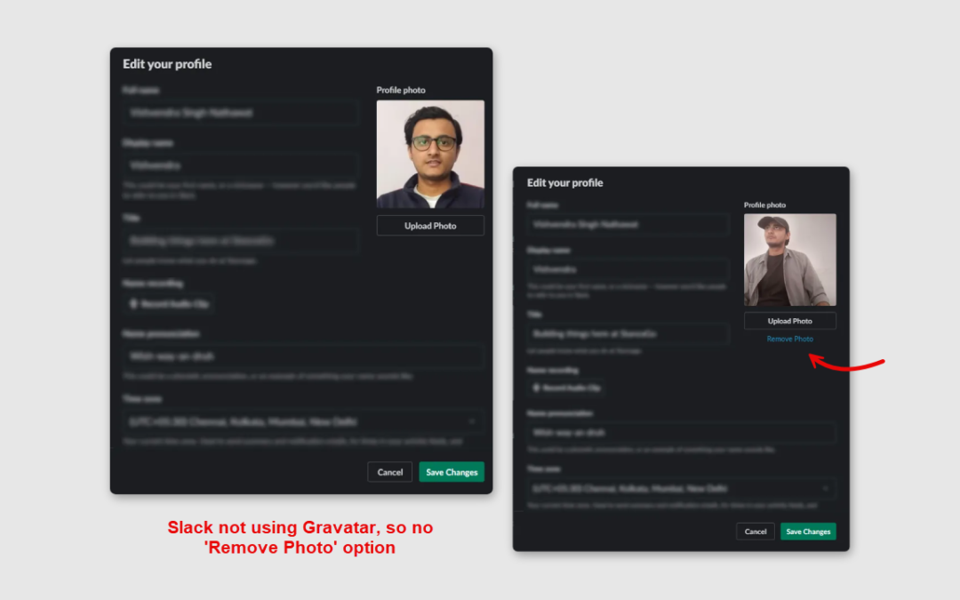This screenshot has height=600, width=960.
Task: Save Changes in the right profile dialog
Action: (x=807, y=532)
